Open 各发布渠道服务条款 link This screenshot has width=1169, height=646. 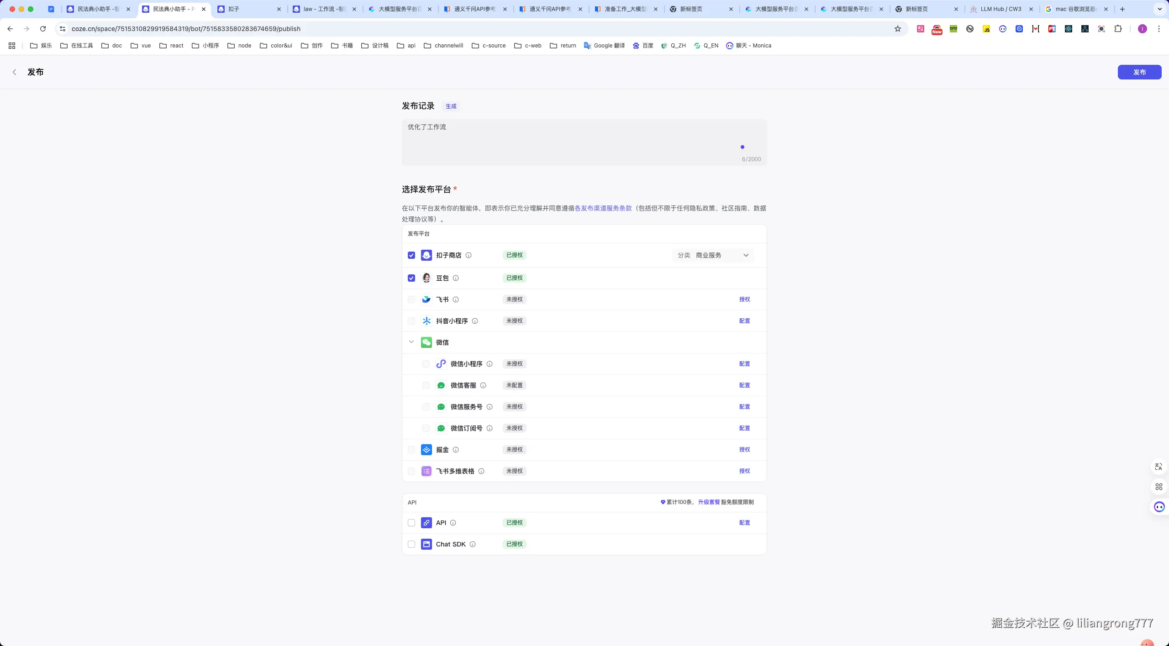pyautogui.click(x=603, y=208)
